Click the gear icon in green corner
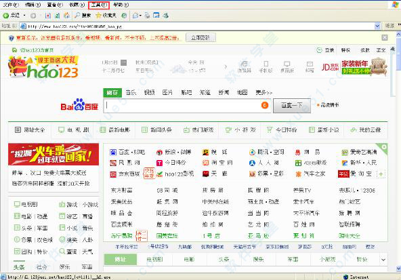 point(384,147)
